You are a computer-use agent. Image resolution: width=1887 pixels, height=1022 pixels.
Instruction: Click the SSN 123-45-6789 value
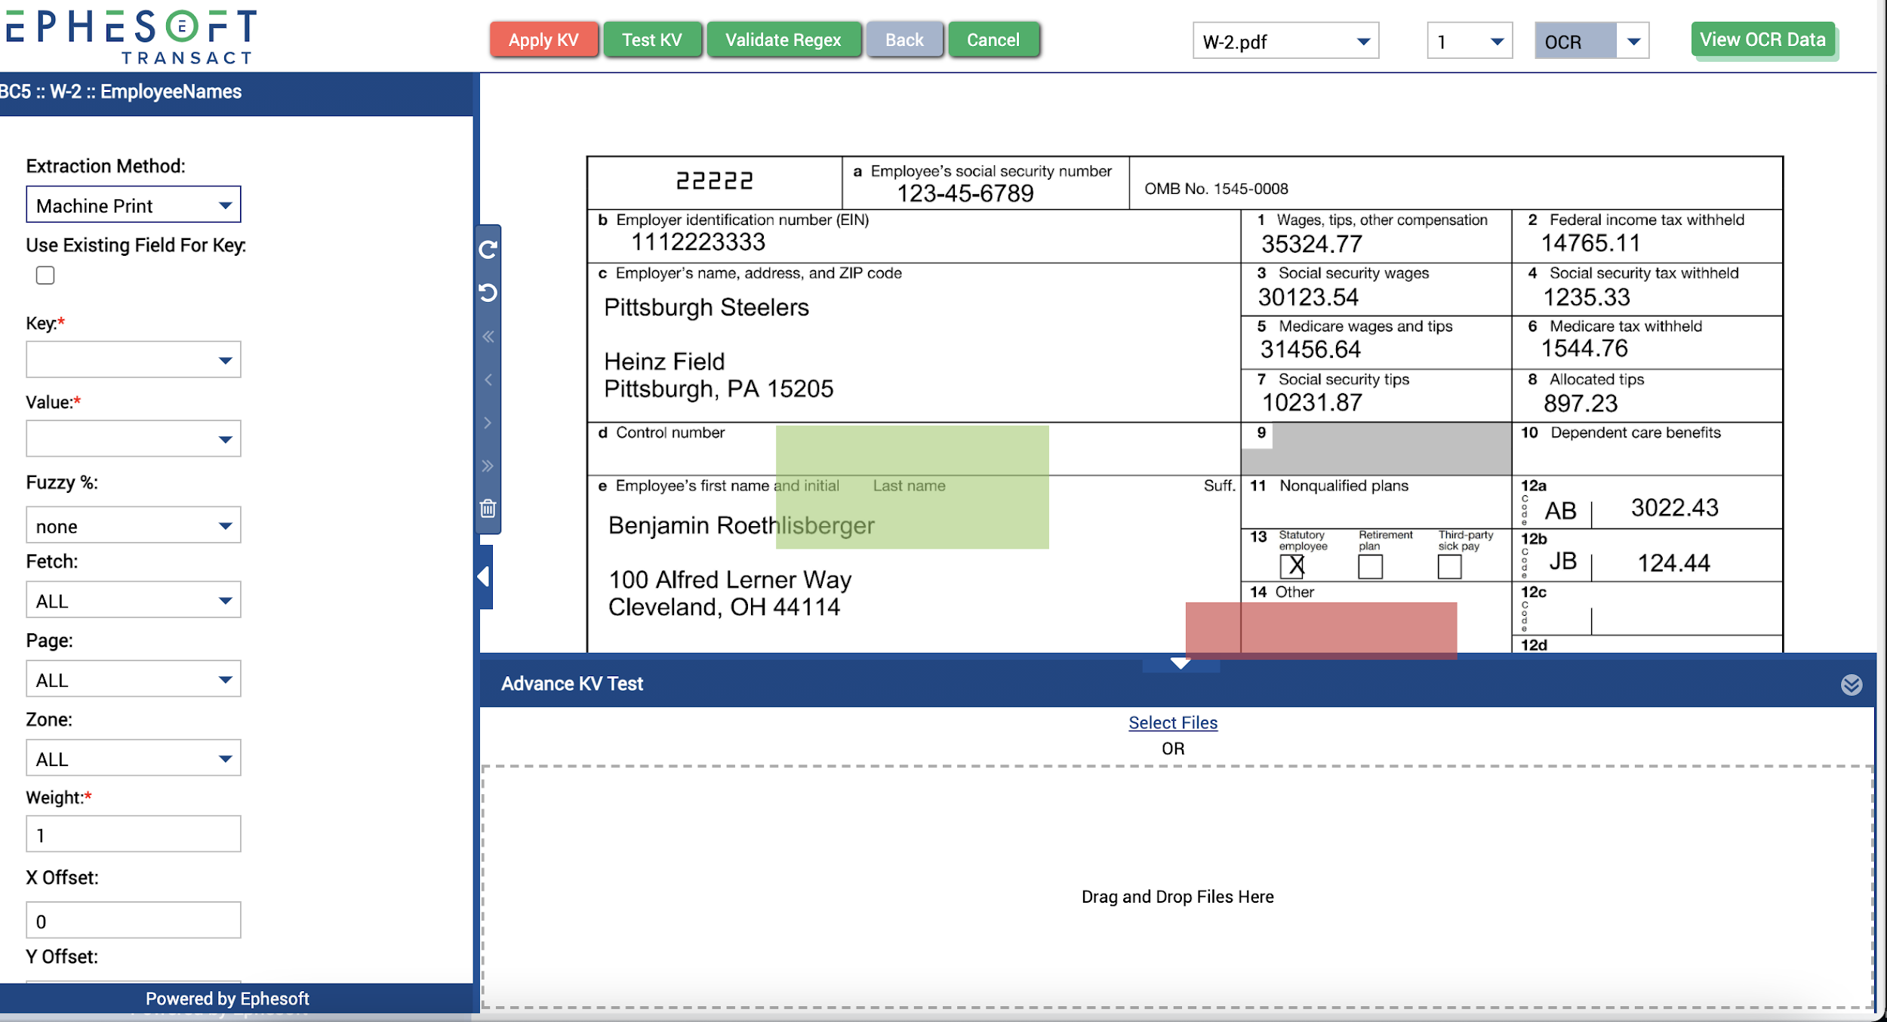pyautogui.click(x=965, y=194)
